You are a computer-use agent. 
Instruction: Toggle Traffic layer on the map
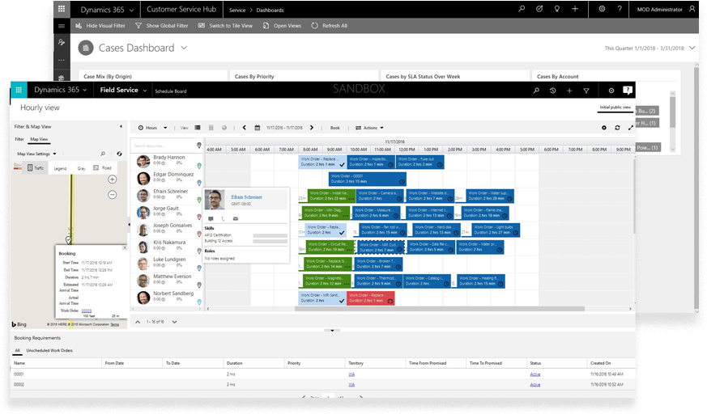36,168
